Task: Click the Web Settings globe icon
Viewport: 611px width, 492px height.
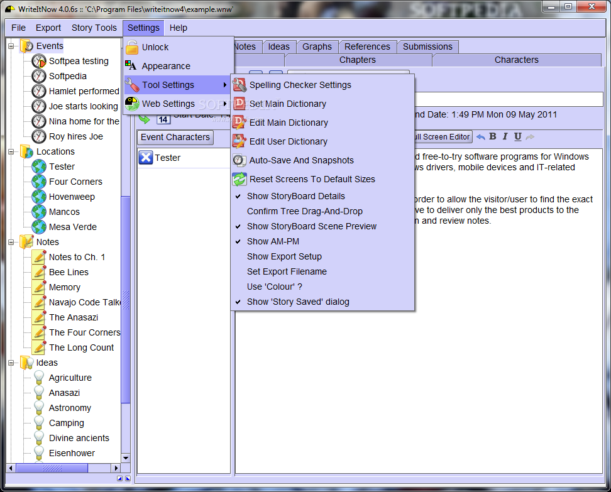Action: tap(132, 104)
